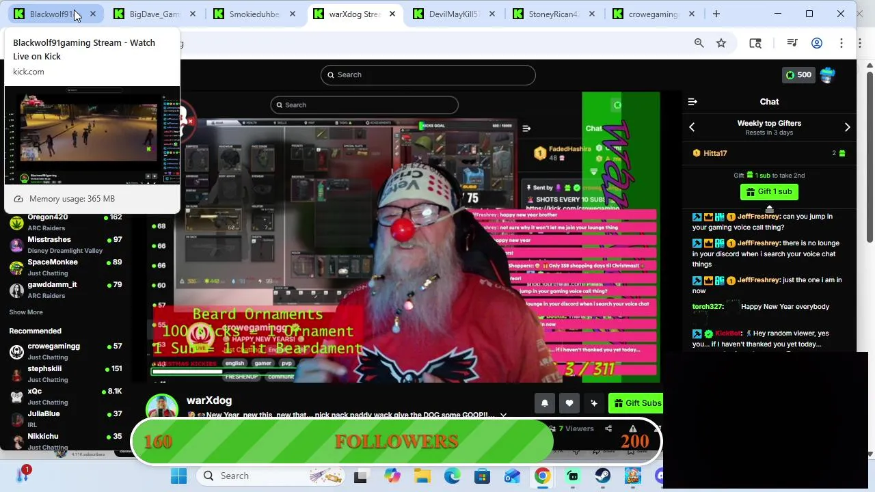
Task: Open crowegamingg recommended channel
Action: pos(66,351)
